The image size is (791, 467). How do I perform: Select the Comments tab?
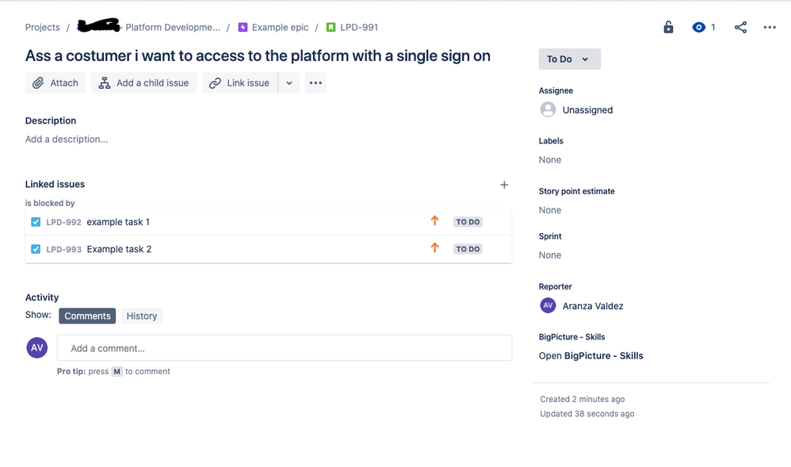87,316
